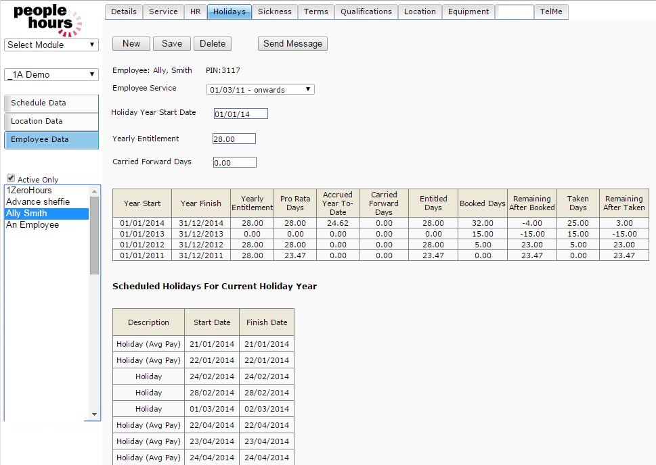Expand the _1A Demo dropdown
This screenshot has height=465, width=656.
tap(51, 74)
